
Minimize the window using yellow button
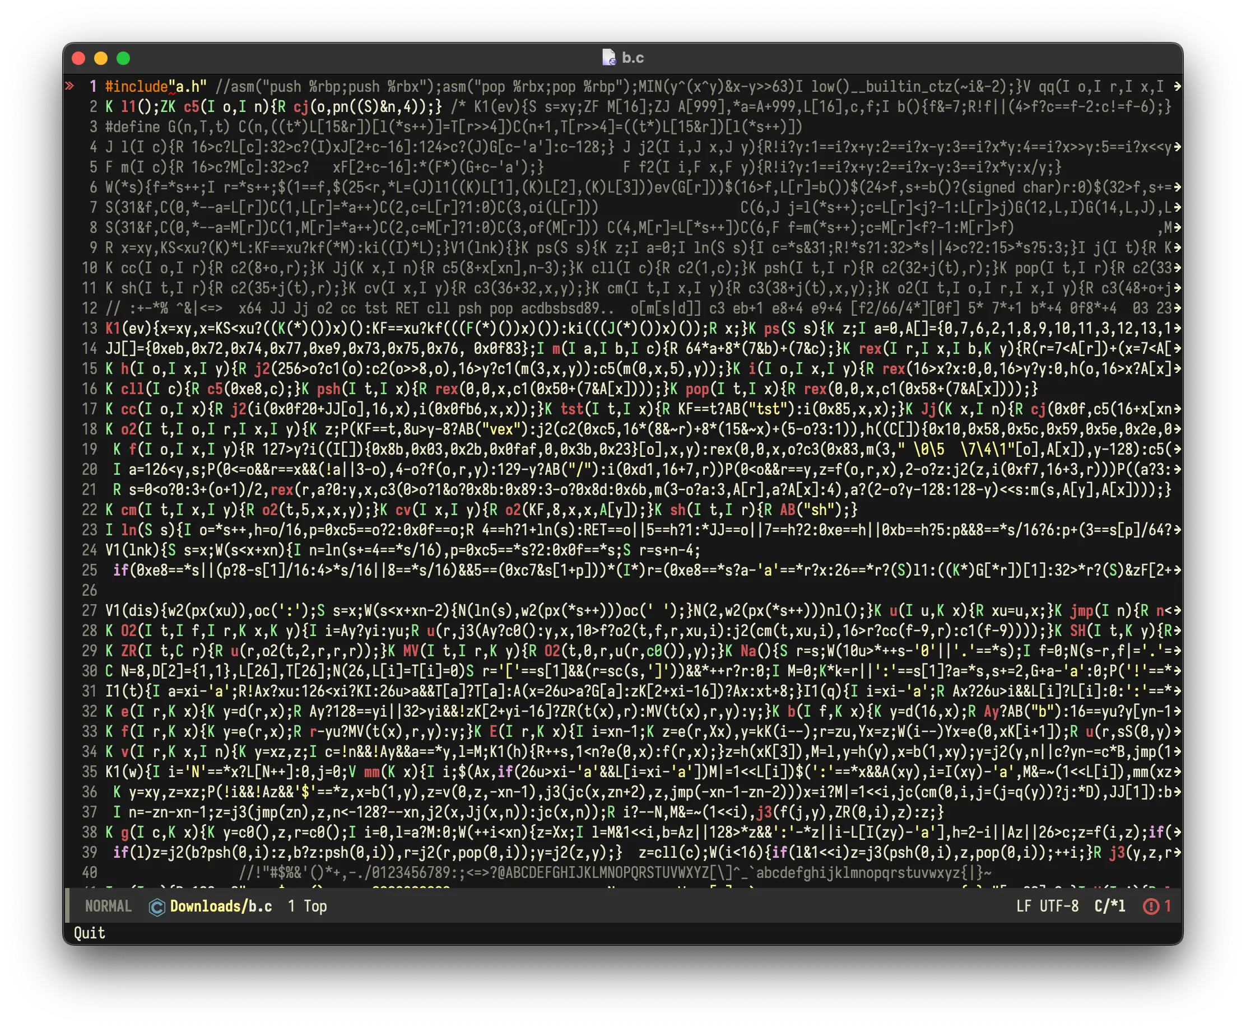click(x=101, y=58)
